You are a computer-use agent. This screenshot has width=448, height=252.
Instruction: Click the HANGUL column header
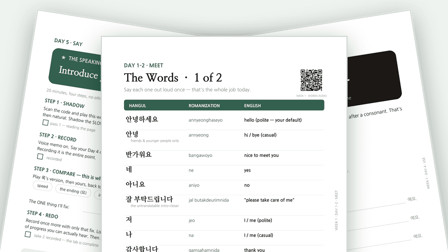tap(137, 106)
